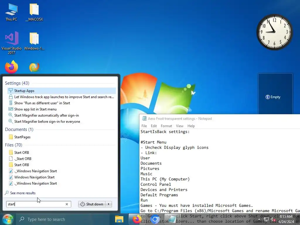Click See more results link
The image size is (300, 225).
click(23, 193)
